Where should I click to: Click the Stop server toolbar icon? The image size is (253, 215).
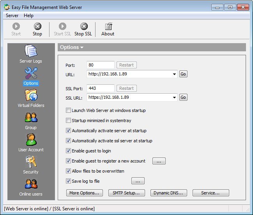pyautogui.click(x=37, y=29)
